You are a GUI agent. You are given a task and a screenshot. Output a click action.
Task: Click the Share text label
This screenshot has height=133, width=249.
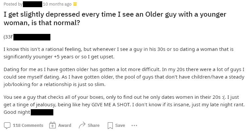(93, 125)
